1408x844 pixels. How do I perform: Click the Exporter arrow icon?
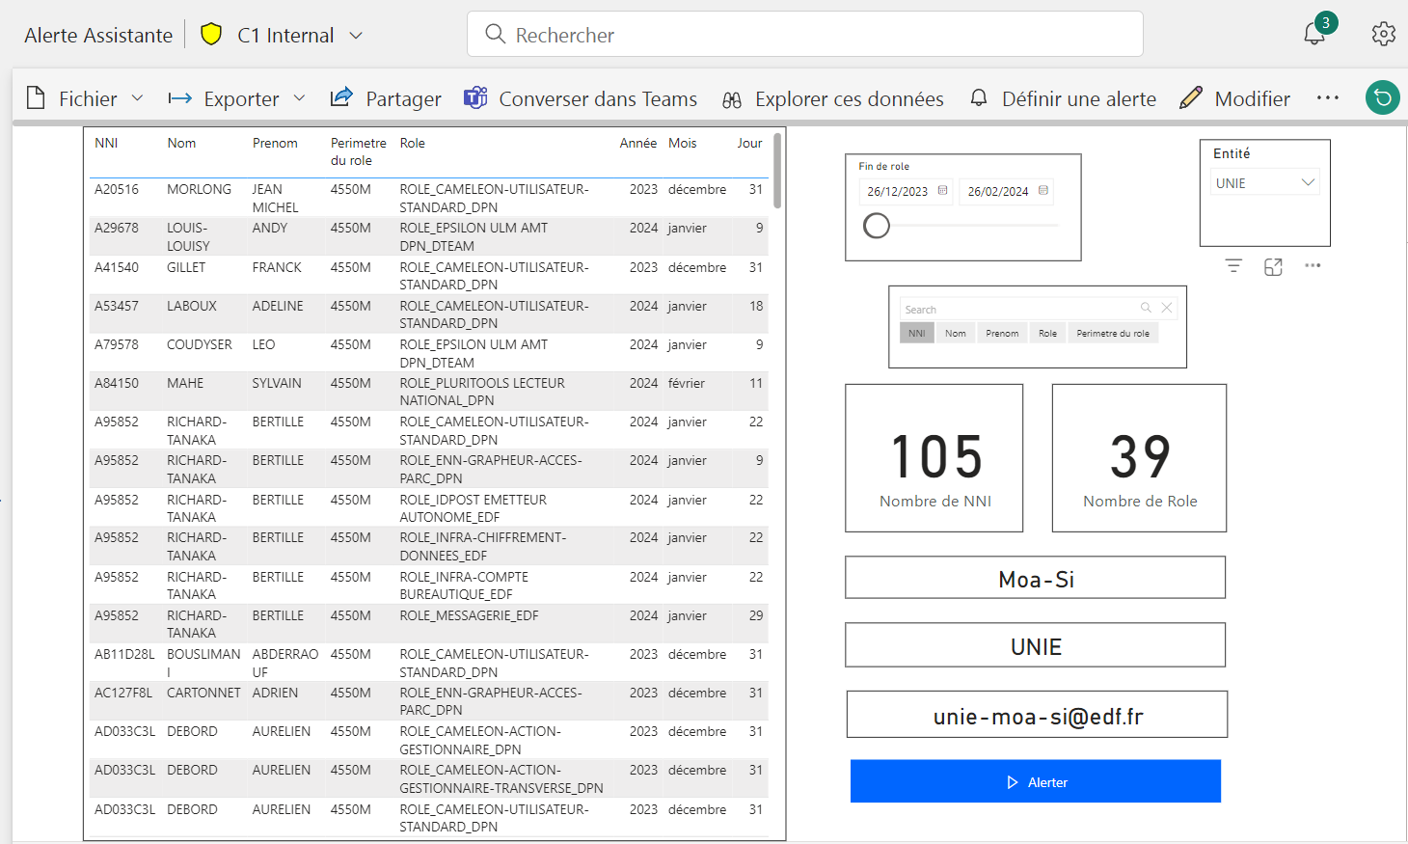[x=179, y=98]
